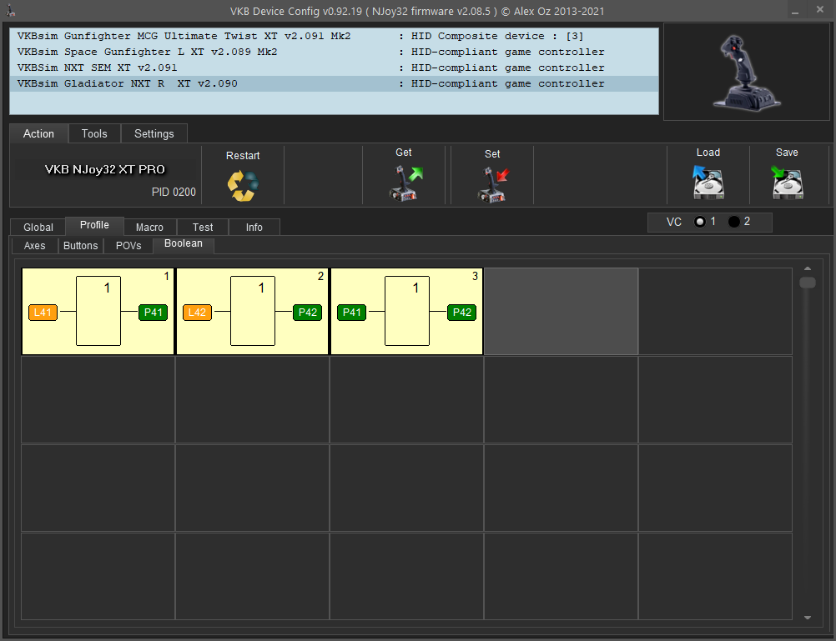Select VKBSim NXT SEM XT device row
The width and height of the screenshot is (836, 641).
[x=334, y=68]
